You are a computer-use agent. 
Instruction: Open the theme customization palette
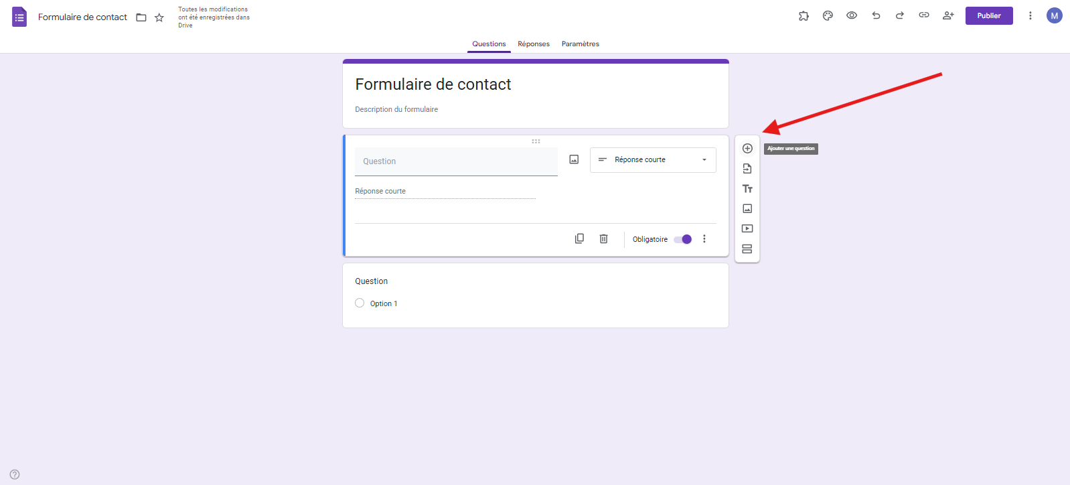[x=828, y=16]
